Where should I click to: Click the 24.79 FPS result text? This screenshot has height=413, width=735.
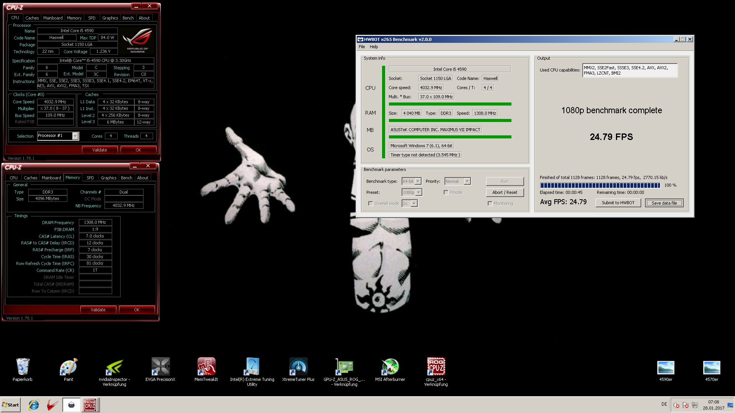(611, 137)
